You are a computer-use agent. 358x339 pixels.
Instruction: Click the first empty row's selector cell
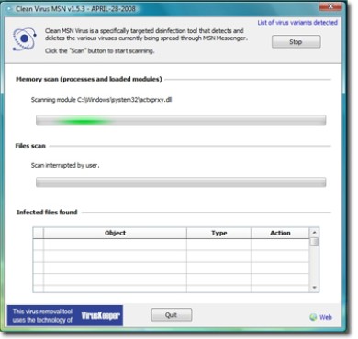pyautogui.click(x=39, y=245)
